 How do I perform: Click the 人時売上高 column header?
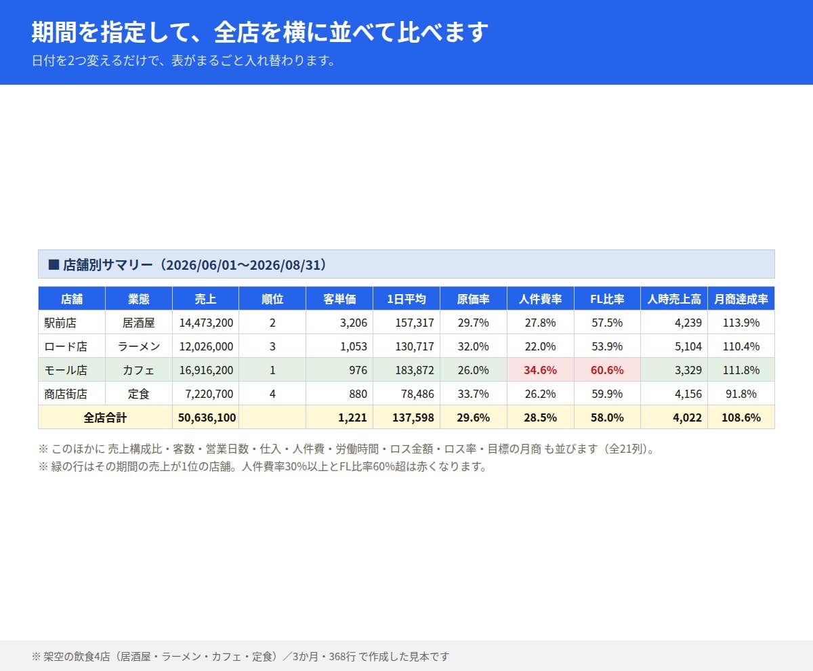tap(674, 299)
